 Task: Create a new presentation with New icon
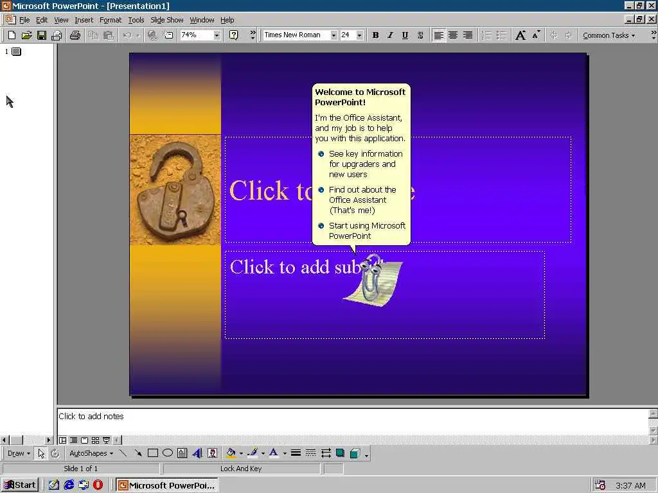click(x=12, y=35)
